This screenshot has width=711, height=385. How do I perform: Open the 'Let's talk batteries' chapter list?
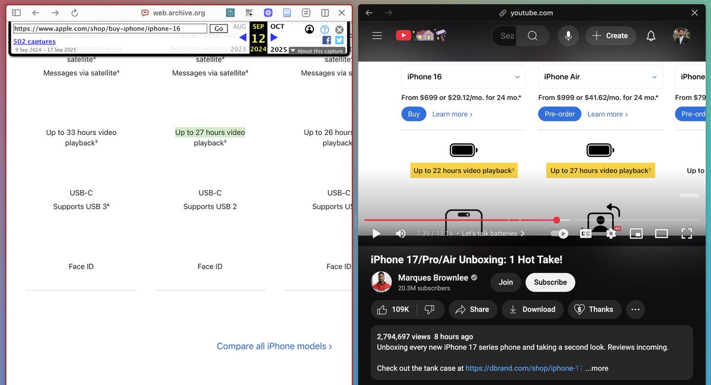click(x=493, y=233)
